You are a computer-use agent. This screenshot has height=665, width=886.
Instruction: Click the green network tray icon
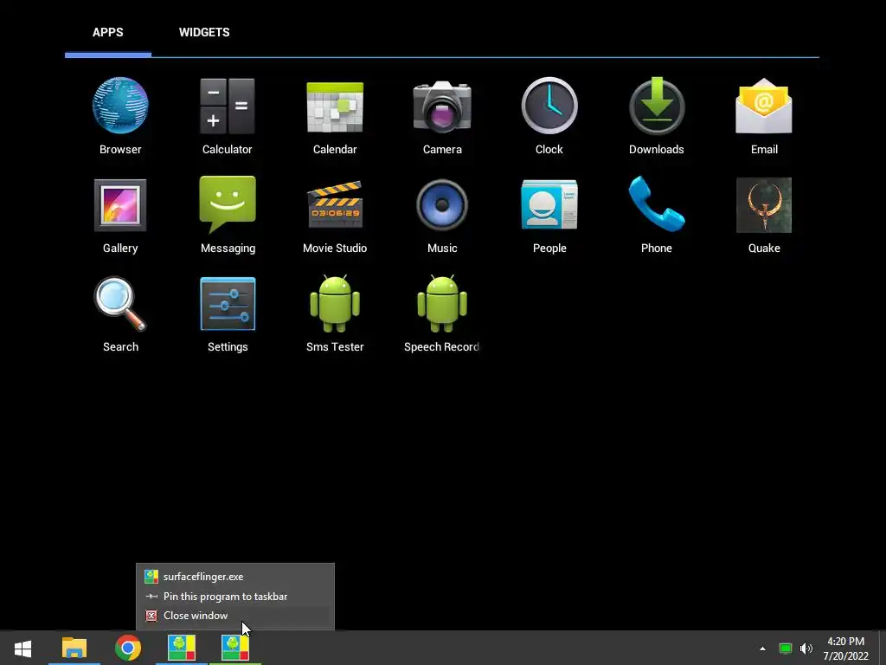pyautogui.click(x=786, y=649)
